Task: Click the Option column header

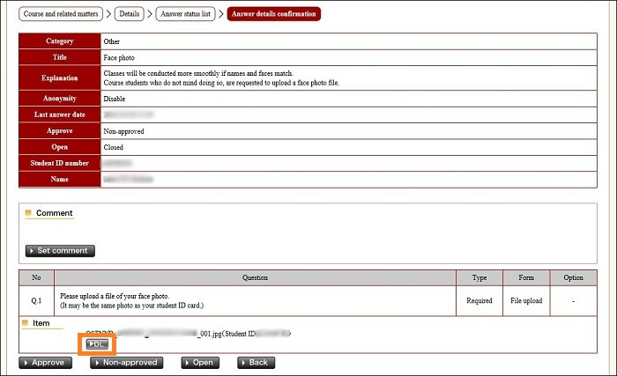Action: tap(573, 277)
